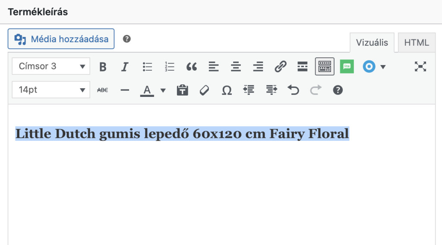Select the Vizuális editor tab
442x245 pixels.
(x=372, y=43)
